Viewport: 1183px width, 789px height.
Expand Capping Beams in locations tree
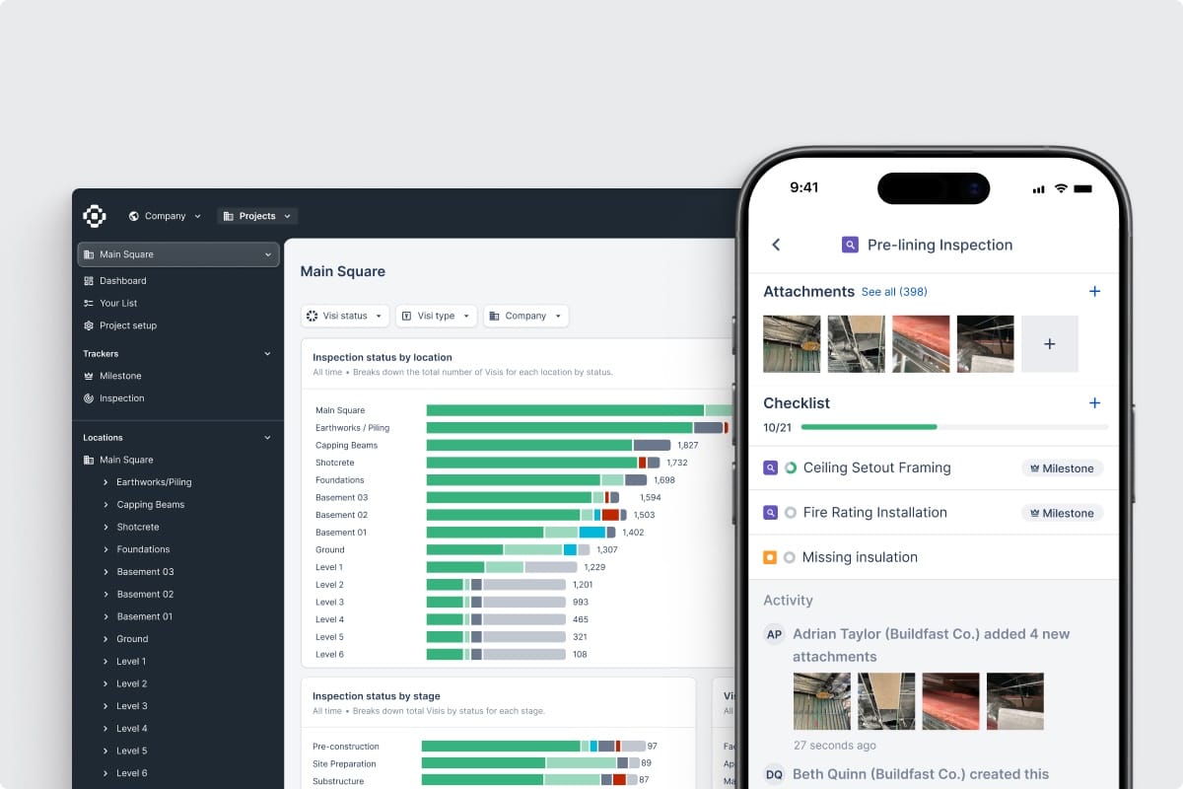point(105,505)
